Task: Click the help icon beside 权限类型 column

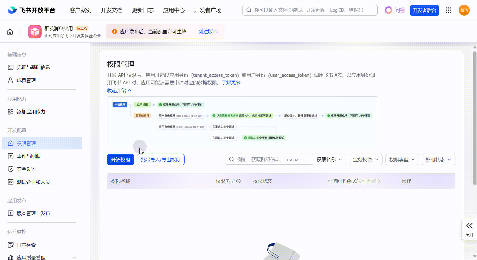Action: tap(238, 181)
